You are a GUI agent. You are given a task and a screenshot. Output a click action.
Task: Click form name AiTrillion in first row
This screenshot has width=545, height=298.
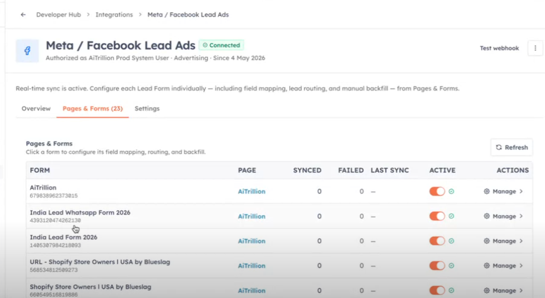[43, 188]
